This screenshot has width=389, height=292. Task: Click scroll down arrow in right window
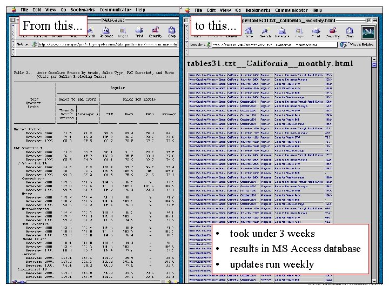[x=374, y=281]
